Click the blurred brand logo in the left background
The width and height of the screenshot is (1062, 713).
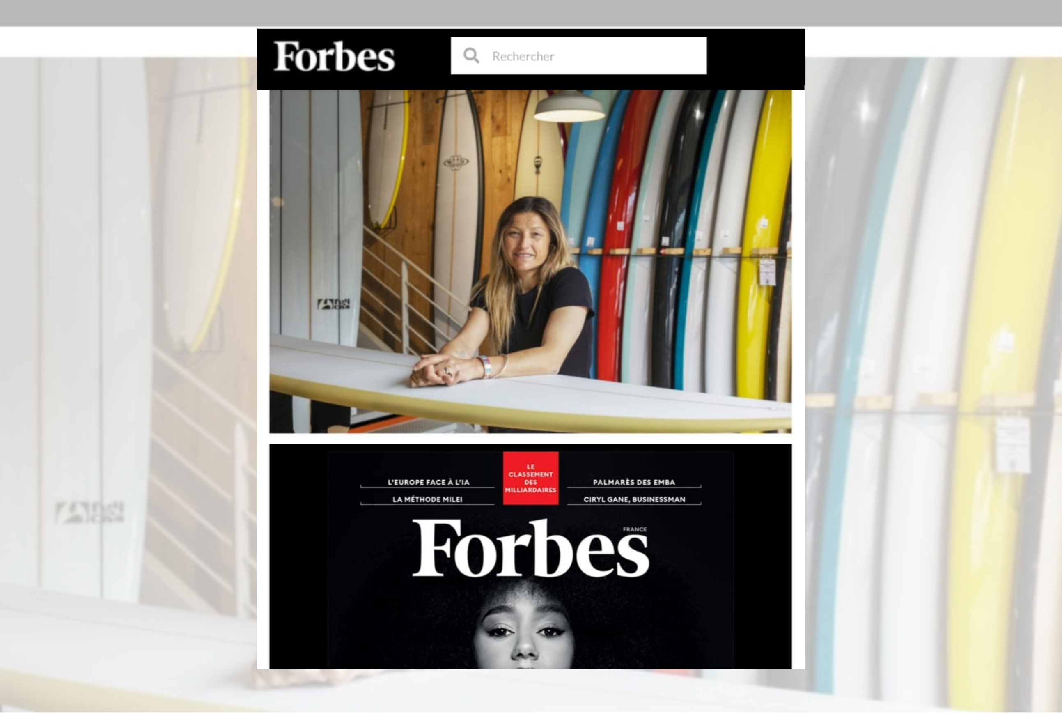pos(89,512)
